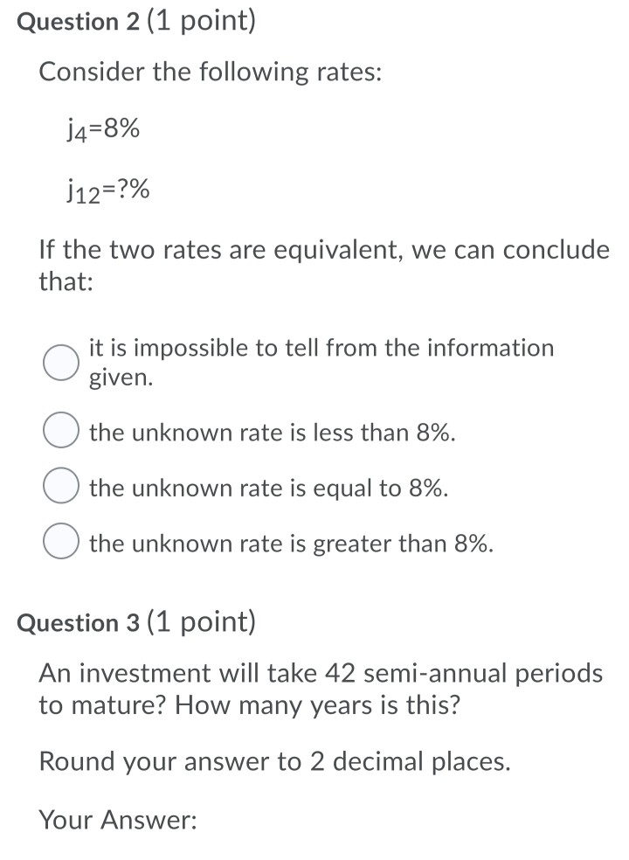Screen dimensions: 629x860
Task: Click the greater than 8% option label
Action: coord(290,543)
